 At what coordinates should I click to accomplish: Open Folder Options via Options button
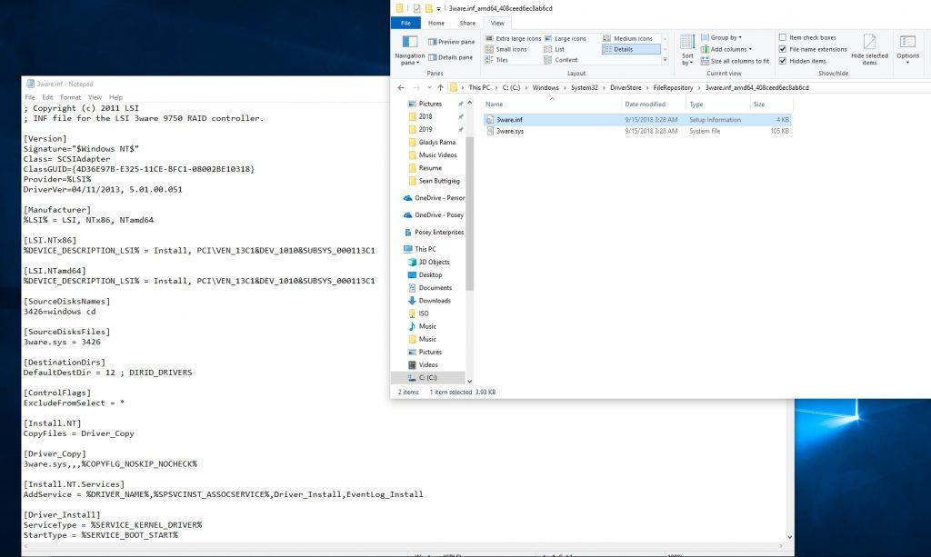coord(907,49)
